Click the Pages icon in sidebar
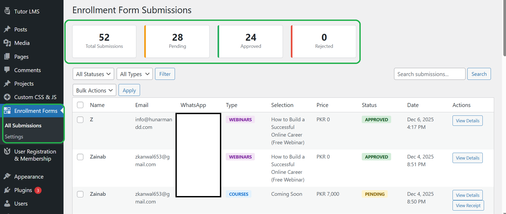Viewport: 506px width, 214px height. [7, 57]
